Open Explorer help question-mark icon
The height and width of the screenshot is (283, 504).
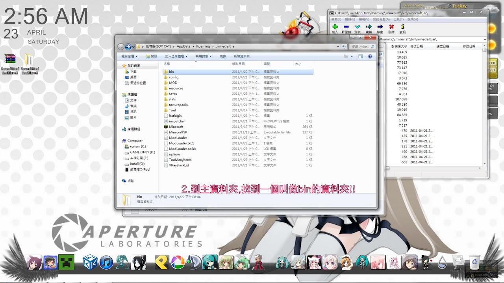click(x=370, y=56)
